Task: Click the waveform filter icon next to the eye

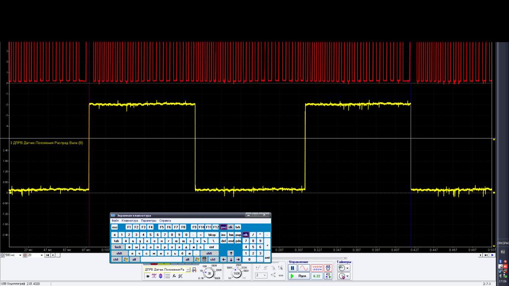Action: coord(154,276)
